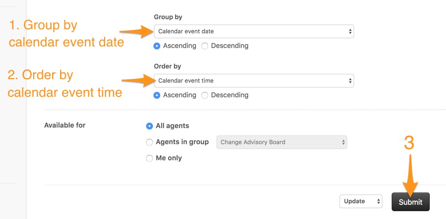
Task: Click the All agents label text
Action: point(172,126)
